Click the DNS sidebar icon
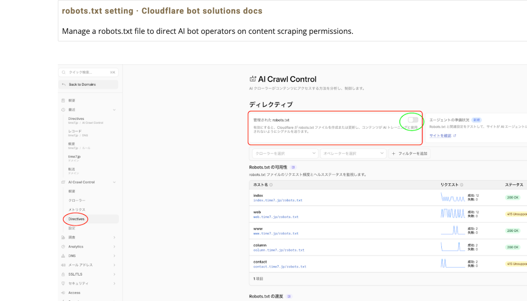Screen dimensions: 527x301 click(63, 256)
